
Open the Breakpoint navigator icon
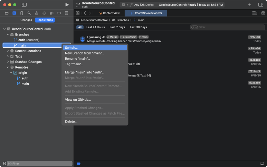59,13
